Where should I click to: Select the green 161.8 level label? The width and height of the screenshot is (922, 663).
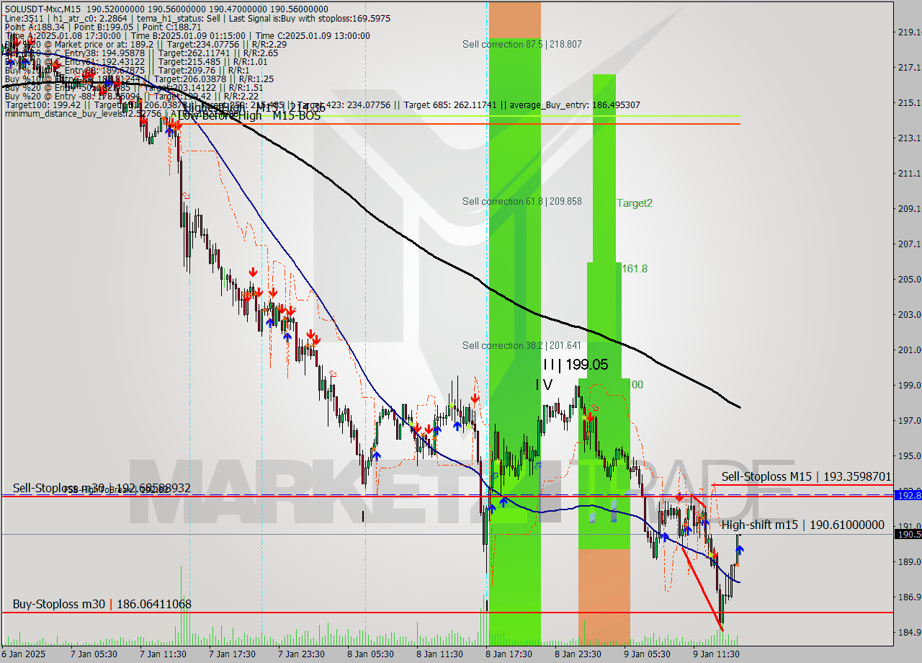[635, 268]
